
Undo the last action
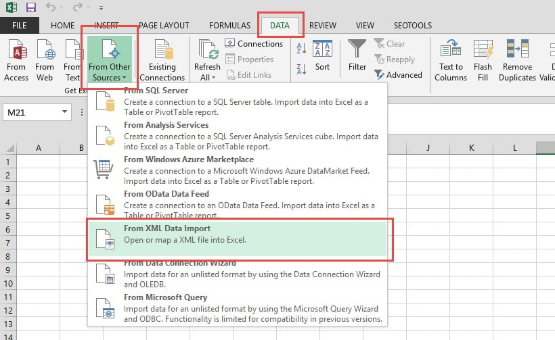(x=51, y=7)
